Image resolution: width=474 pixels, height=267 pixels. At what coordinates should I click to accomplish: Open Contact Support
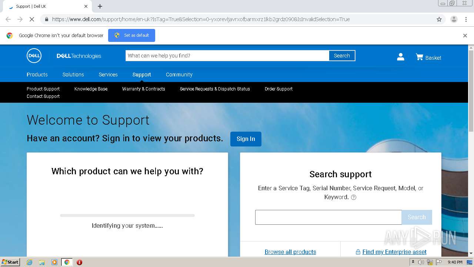(x=43, y=96)
